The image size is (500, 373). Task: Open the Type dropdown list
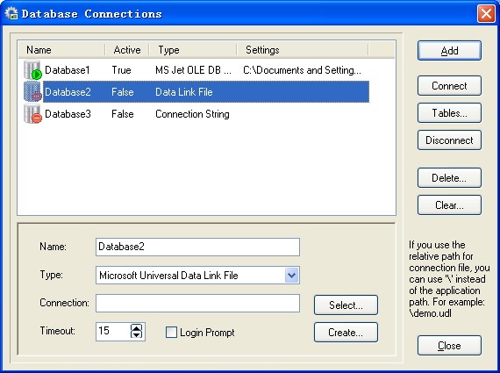[x=291, y=275]
